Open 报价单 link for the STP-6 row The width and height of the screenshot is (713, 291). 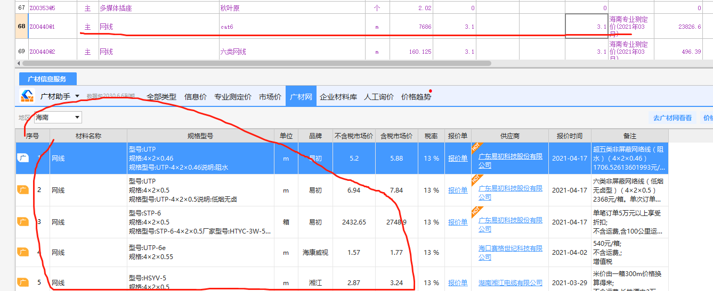(458, 222)
